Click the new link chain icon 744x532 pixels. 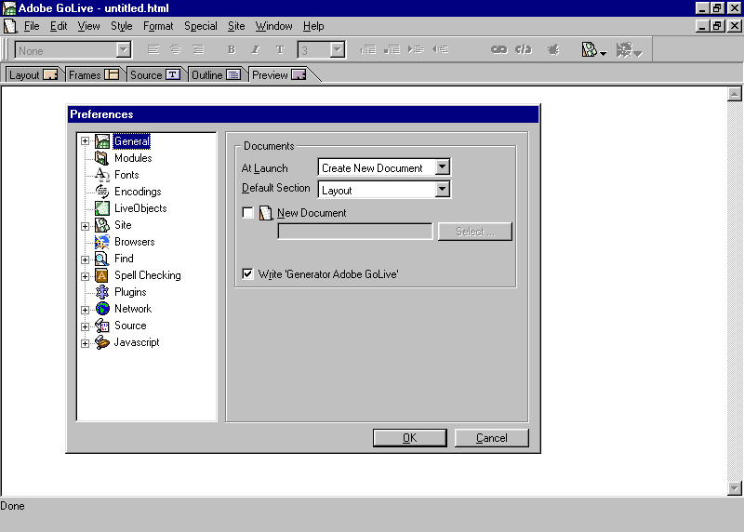pos(498,49)
